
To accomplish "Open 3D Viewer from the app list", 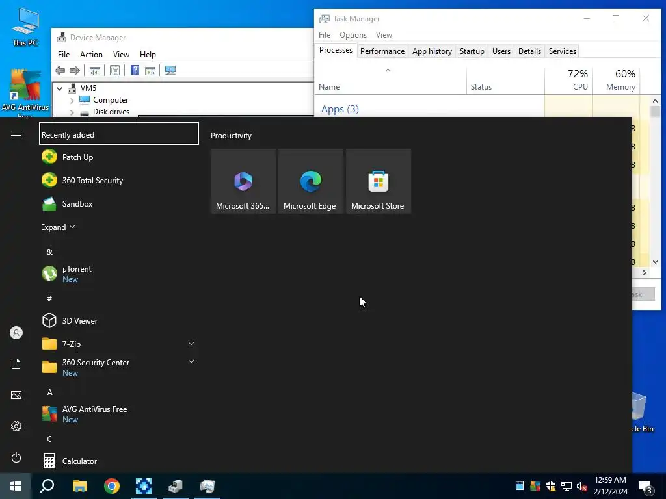I will tap(119, 321).
